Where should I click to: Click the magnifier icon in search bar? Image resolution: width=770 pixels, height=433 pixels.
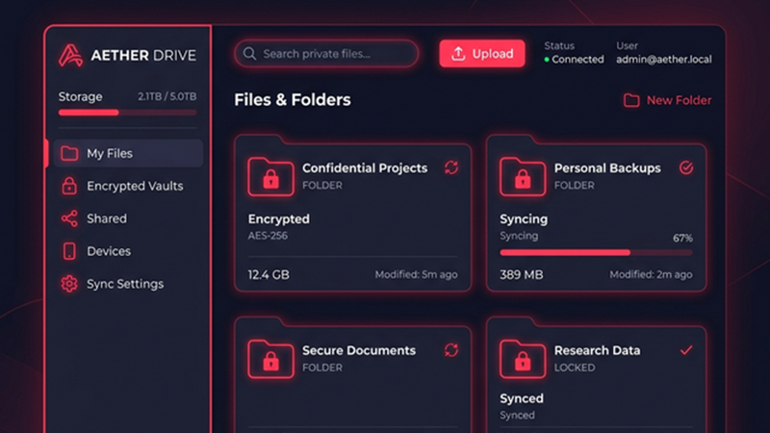[x=250, y=54]
